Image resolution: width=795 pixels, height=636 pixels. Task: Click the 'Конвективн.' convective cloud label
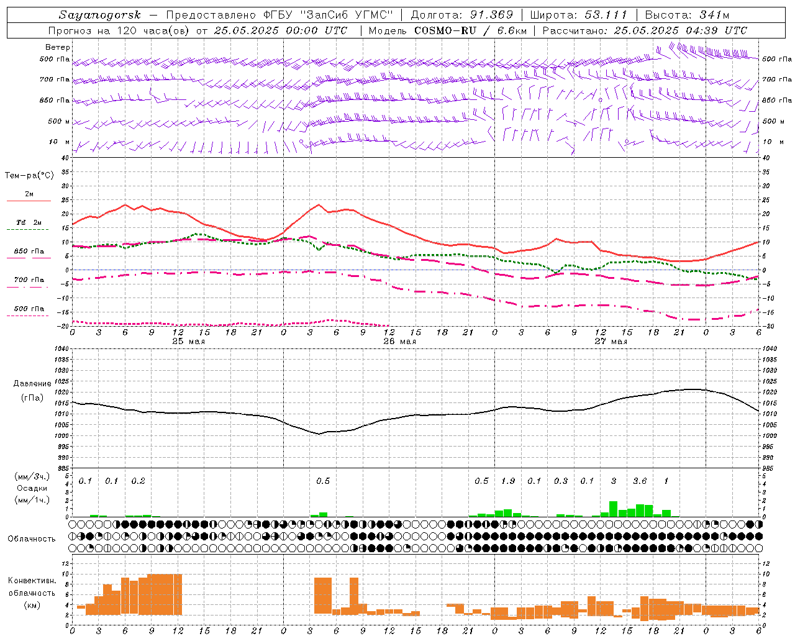point(32,581)
